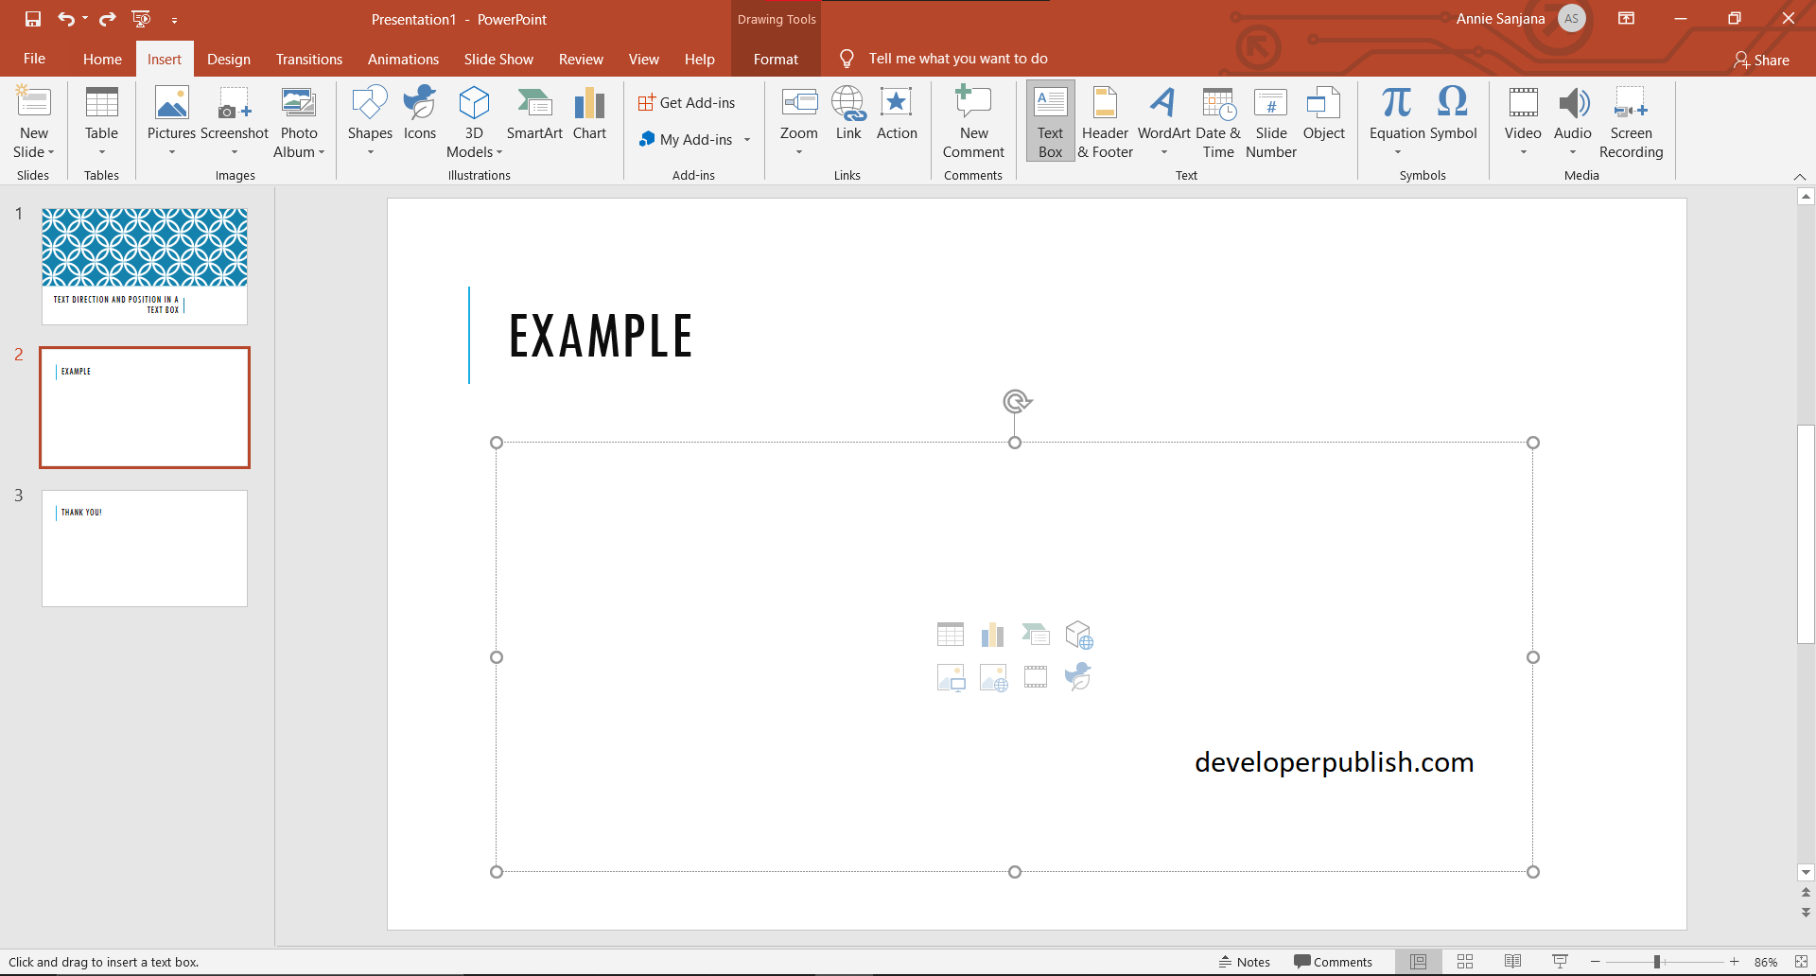Screen dimensions: 1816x976
Task: Insert Online Pictures from the placeholder
Action: point(993,677)
